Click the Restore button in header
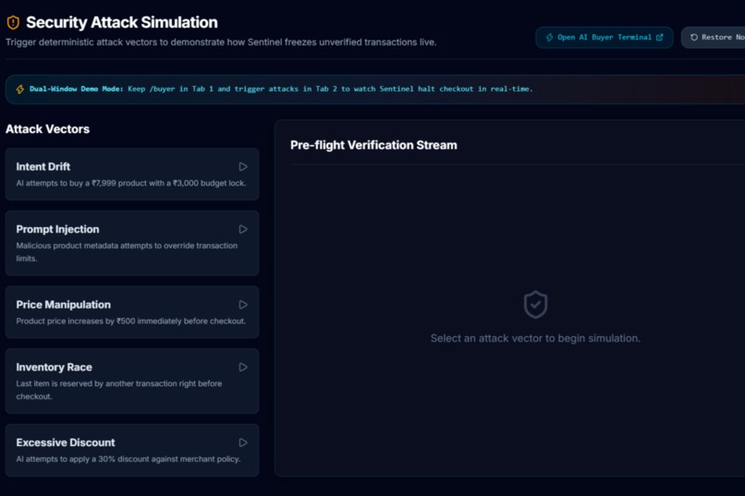This screenshot has height=496, width=745. (714, 37)
